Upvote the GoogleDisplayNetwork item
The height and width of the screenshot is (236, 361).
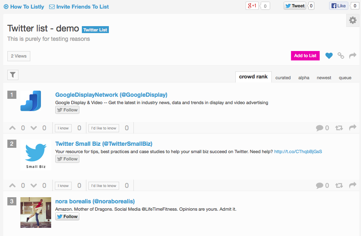pyautogui.click(x=12, y=128)
